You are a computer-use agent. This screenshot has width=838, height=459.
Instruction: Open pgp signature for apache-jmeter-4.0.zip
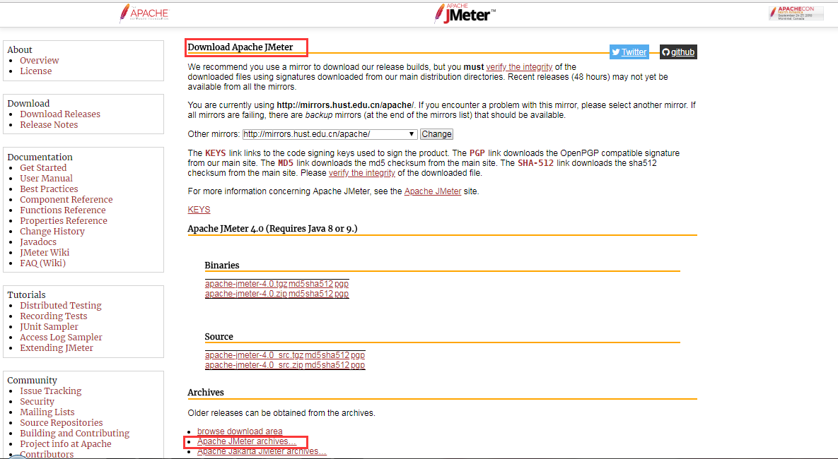click(342, 294)
